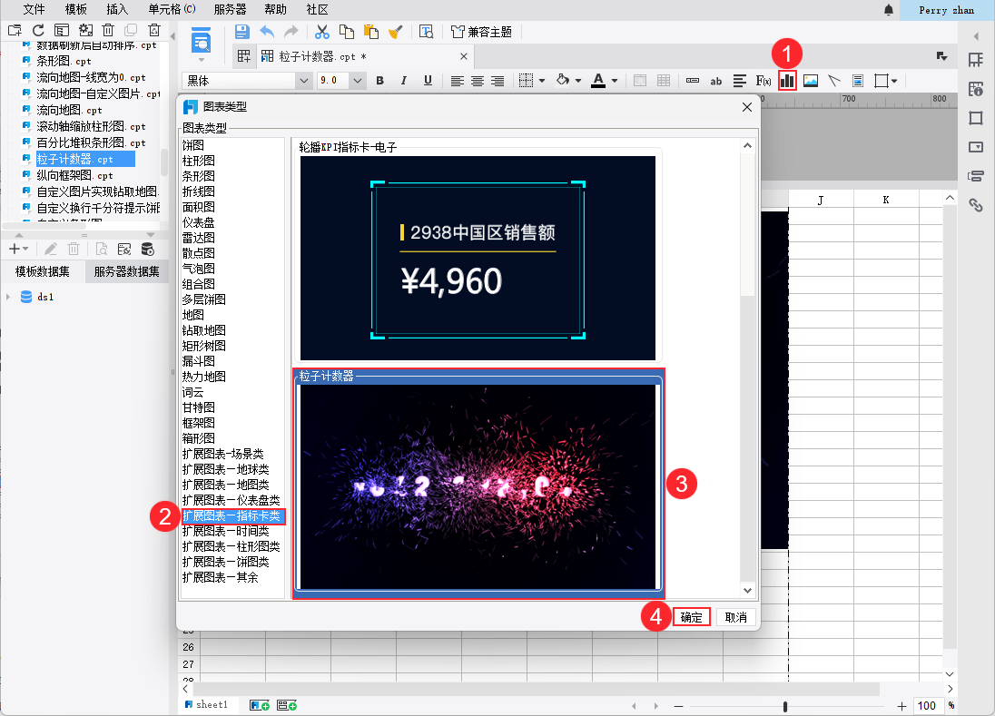Select 柱形图 in chart type list
The width and height of the screenshot is (995, 716).
199,161
